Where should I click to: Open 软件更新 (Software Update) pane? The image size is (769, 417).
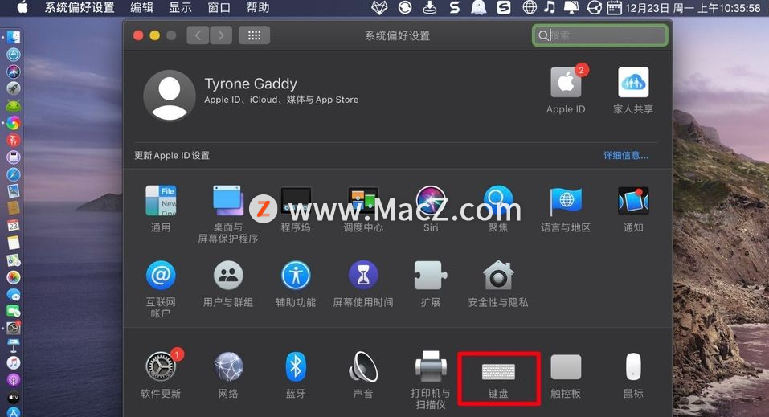click(161, 374)
